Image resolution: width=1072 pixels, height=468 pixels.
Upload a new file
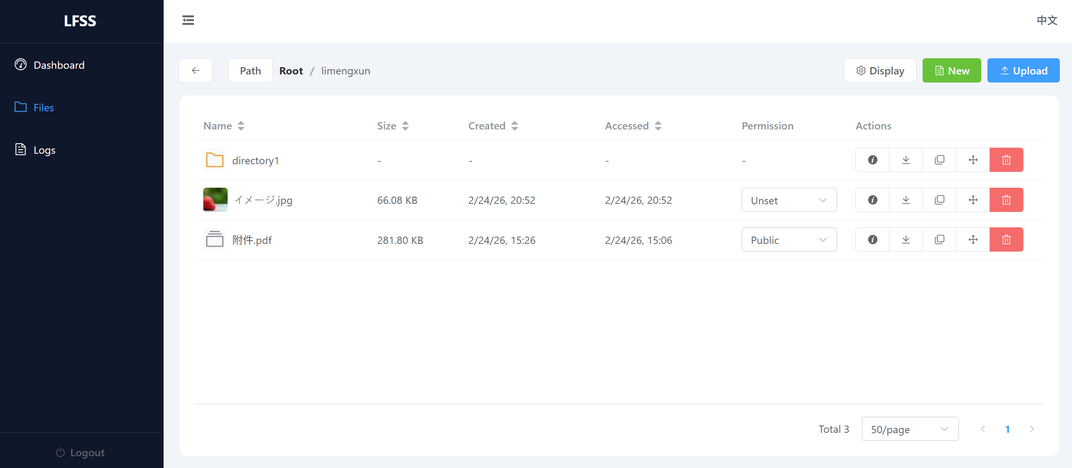1023,70
